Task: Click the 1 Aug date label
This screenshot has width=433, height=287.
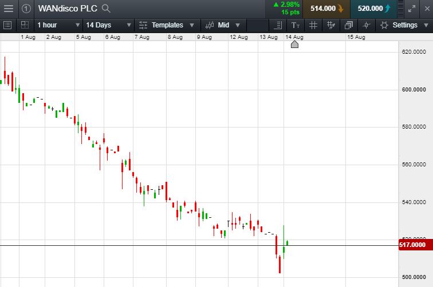Action: [x=28, y=37]
